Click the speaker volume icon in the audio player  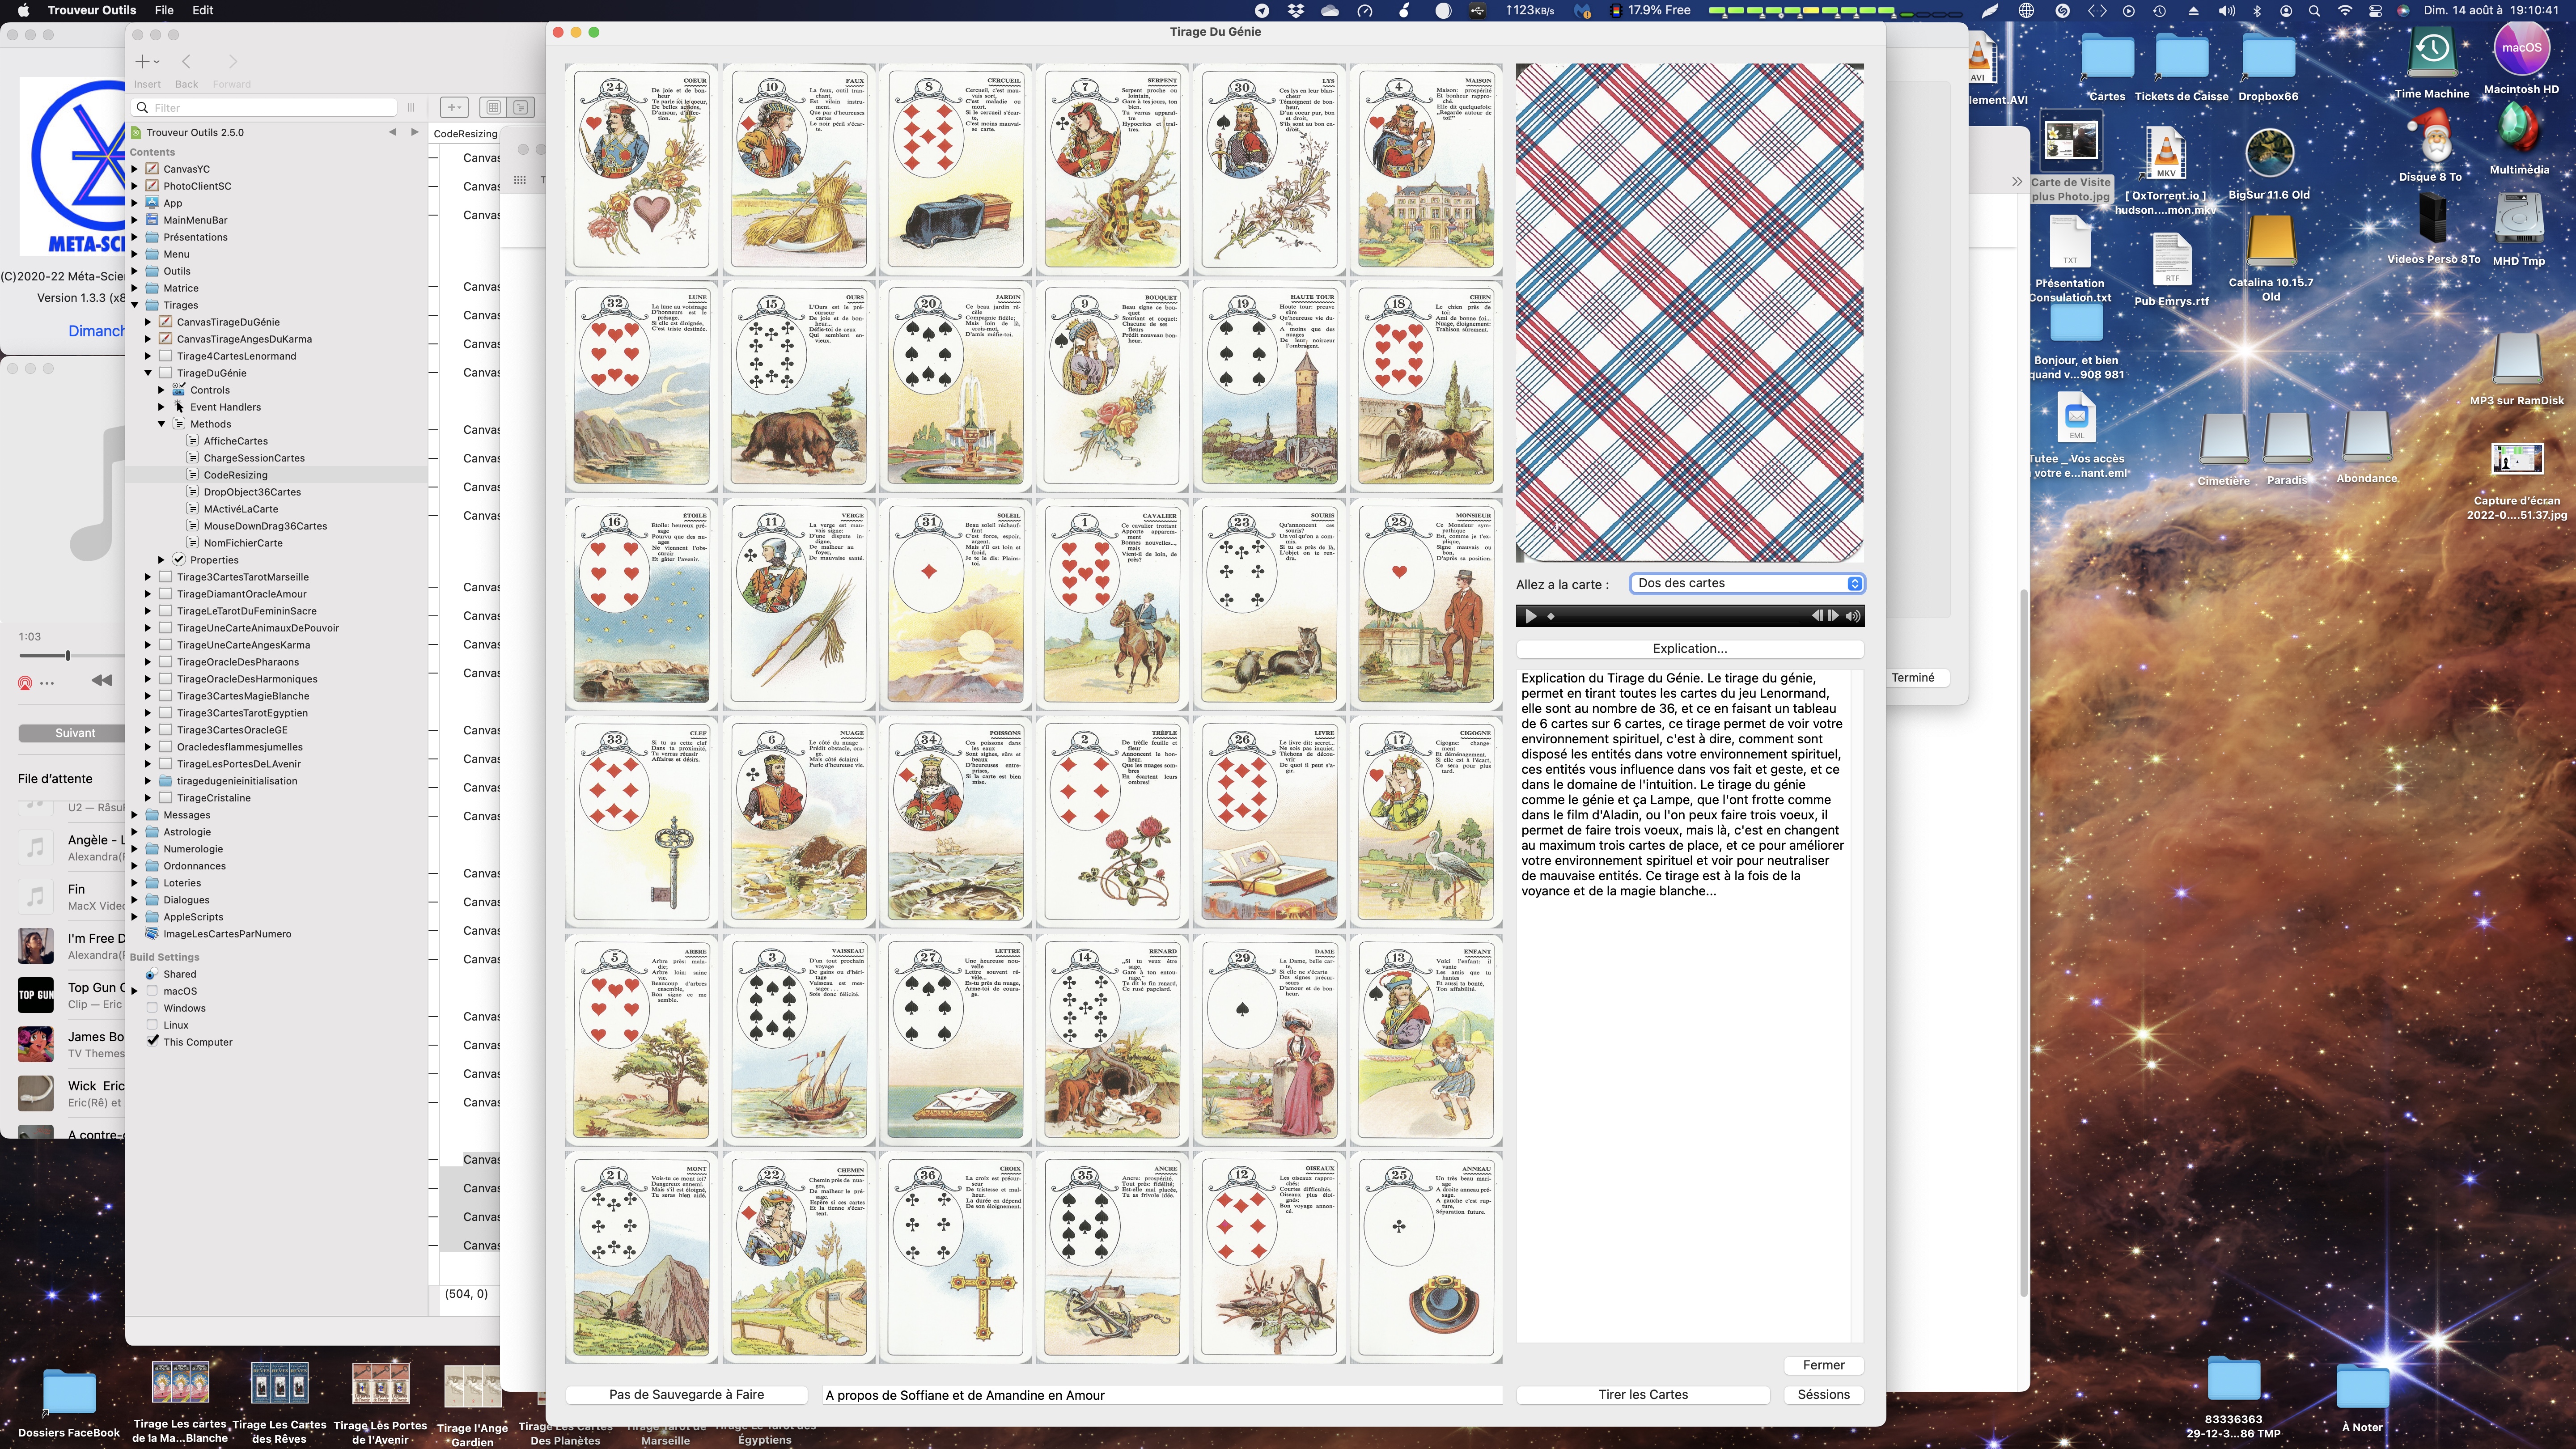(x=1853, y=616)
